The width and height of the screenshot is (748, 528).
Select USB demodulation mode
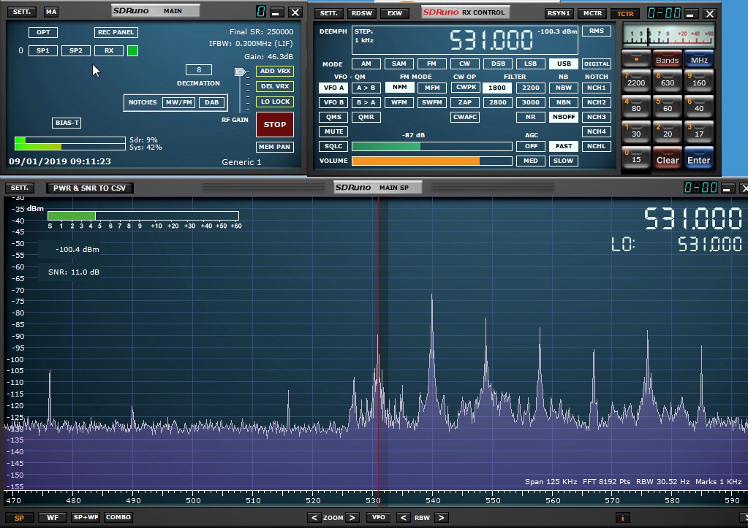tap(564, 64)
